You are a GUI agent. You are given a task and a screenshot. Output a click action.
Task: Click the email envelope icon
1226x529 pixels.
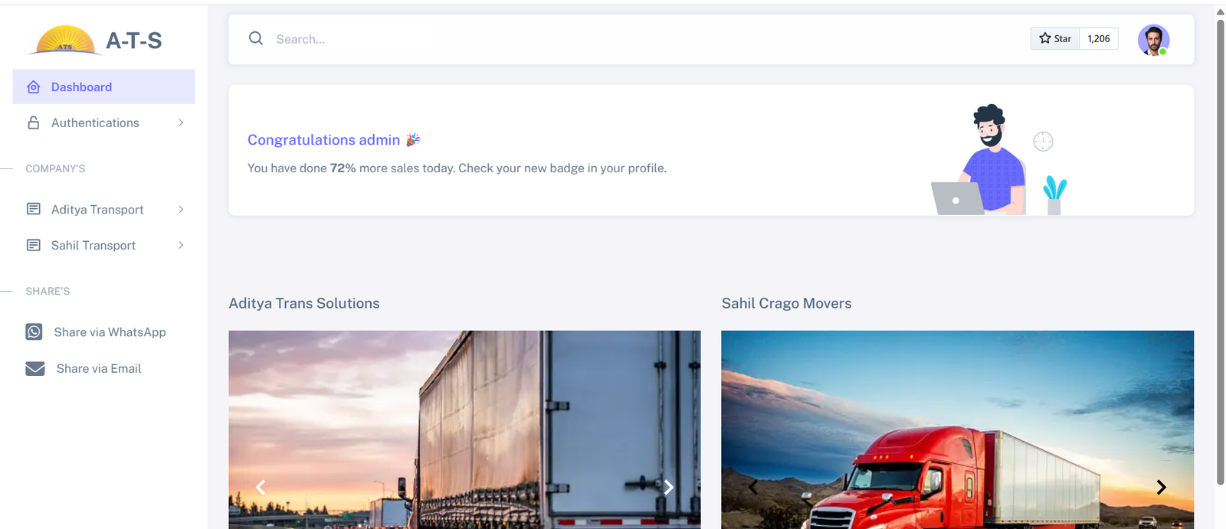click(35, 369)
